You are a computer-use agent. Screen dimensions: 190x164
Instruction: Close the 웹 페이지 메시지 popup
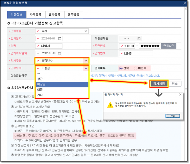(180, 94)
